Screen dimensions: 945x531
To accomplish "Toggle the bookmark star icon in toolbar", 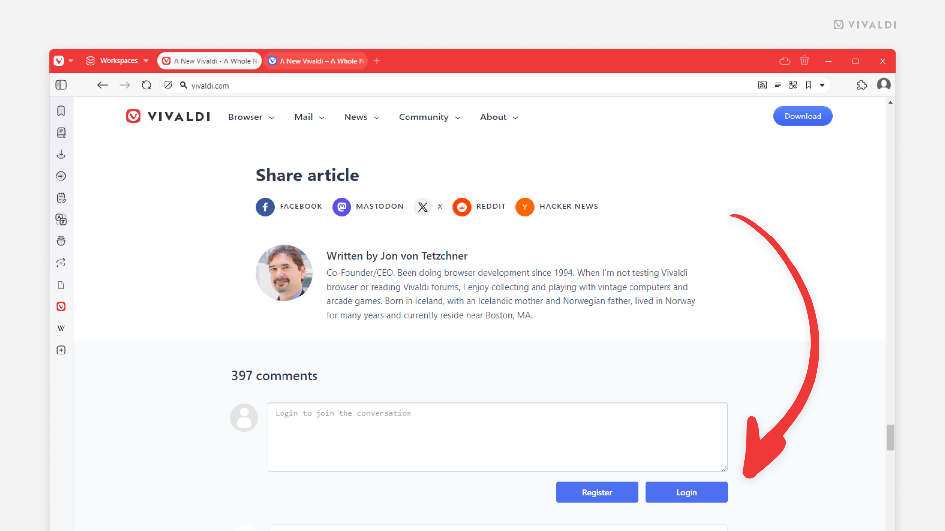I will point(809,84).
